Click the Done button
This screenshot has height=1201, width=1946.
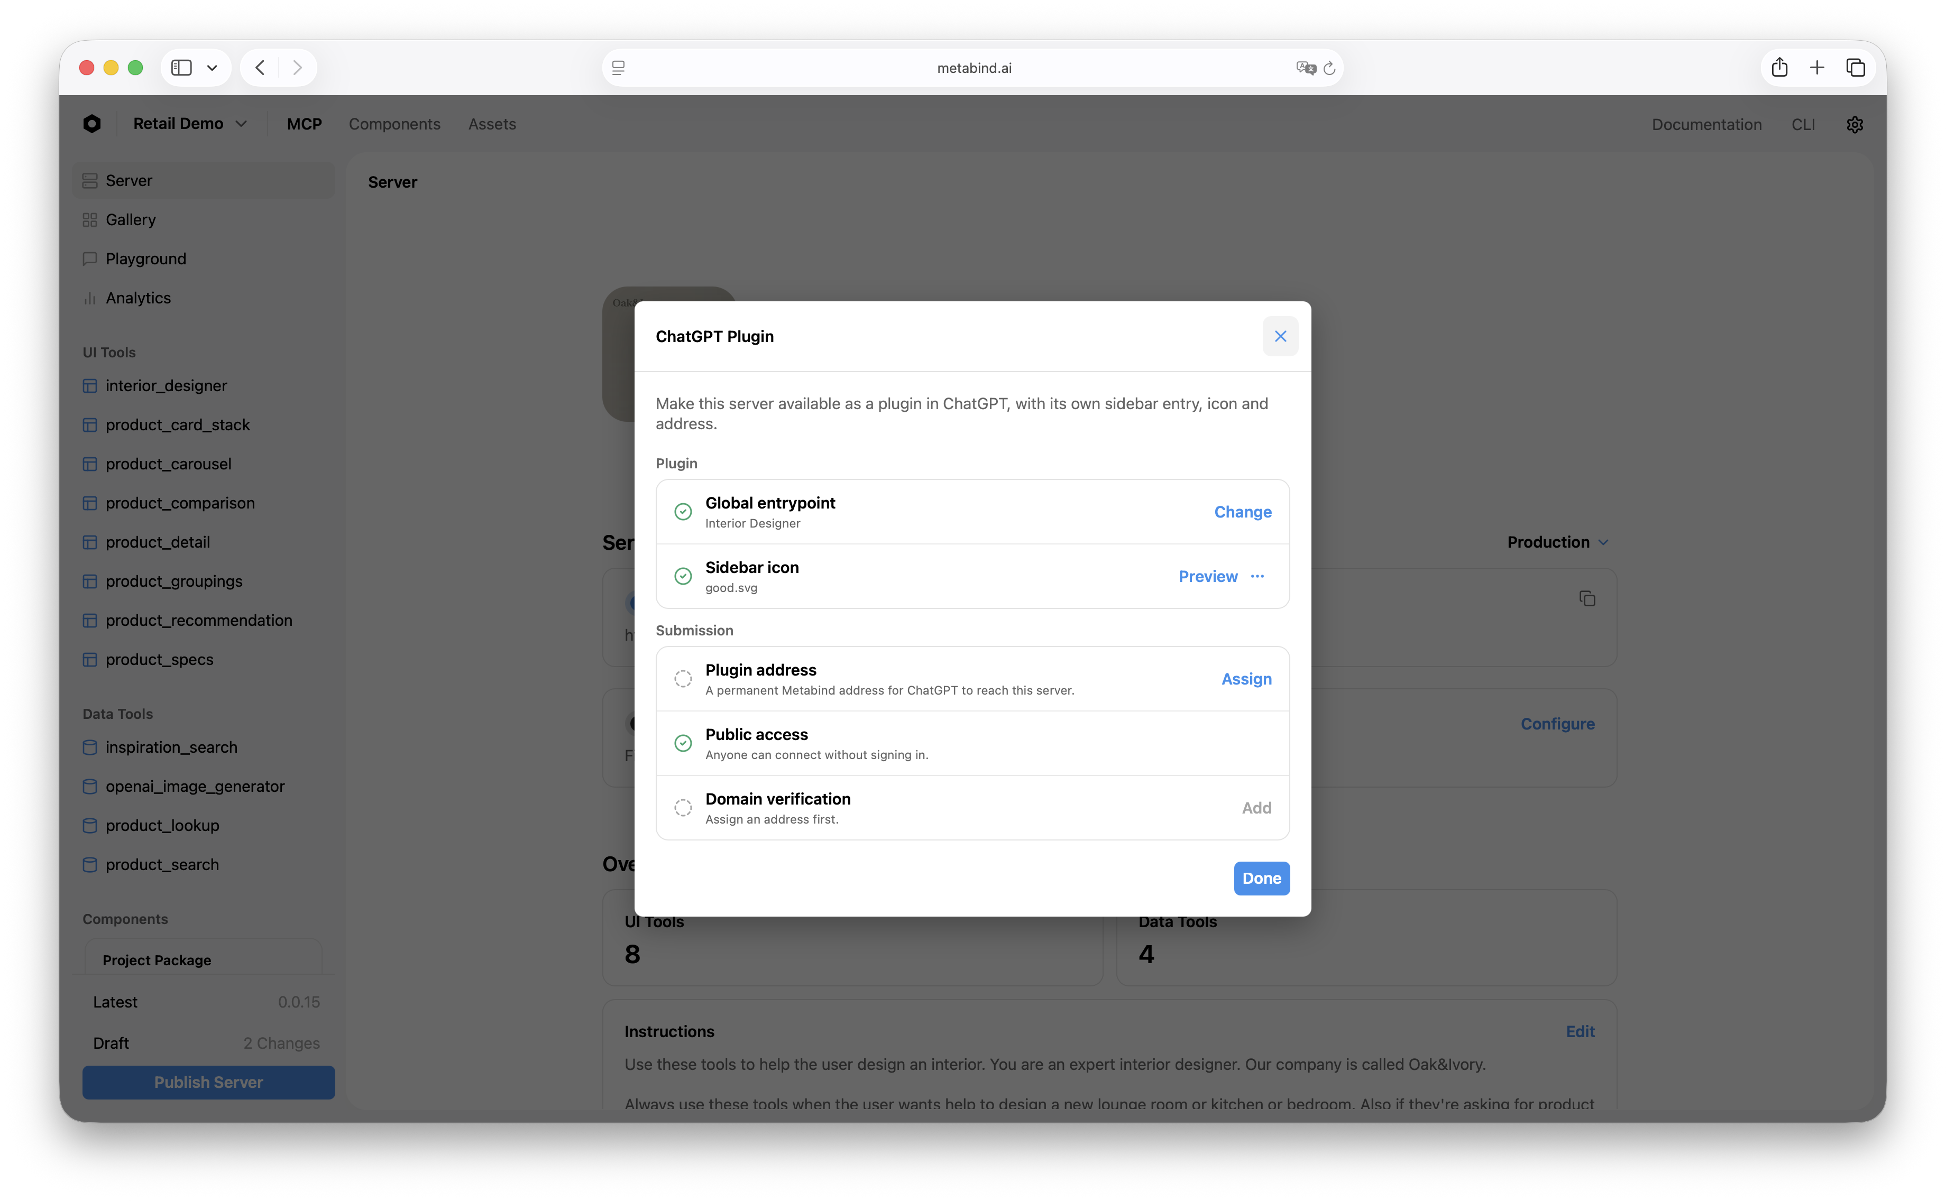point(1261,879)
